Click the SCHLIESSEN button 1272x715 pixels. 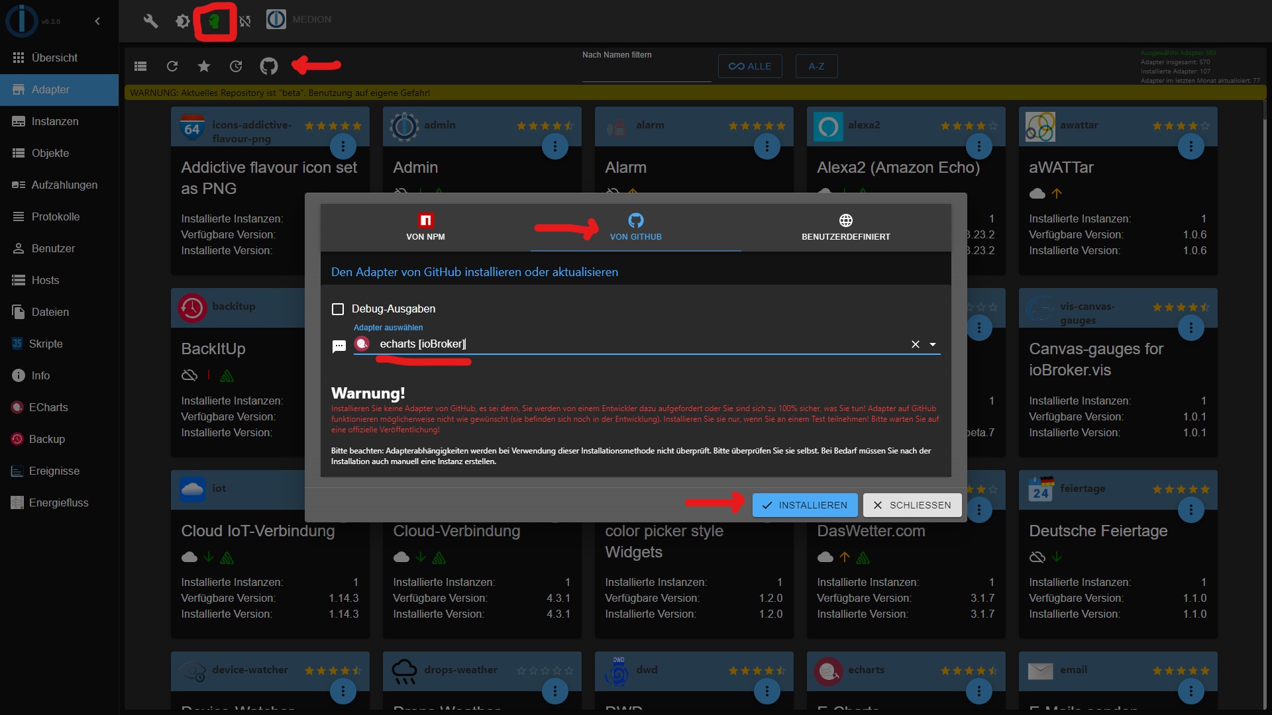click(x=912, y=505)
